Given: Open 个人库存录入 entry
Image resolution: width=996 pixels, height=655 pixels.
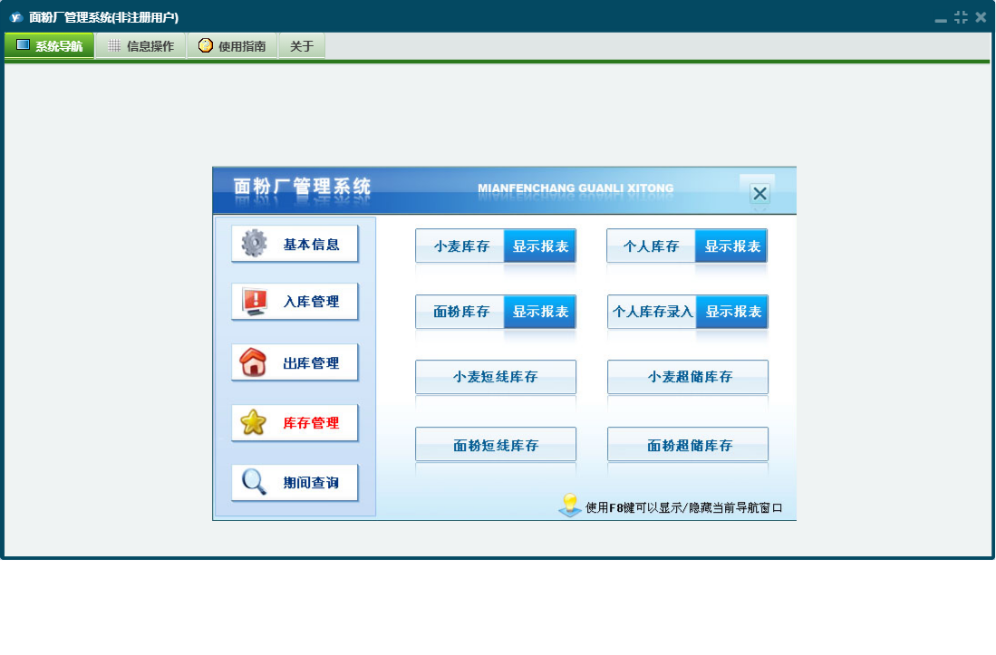Looking at the screenshot, I should [652, 312].
